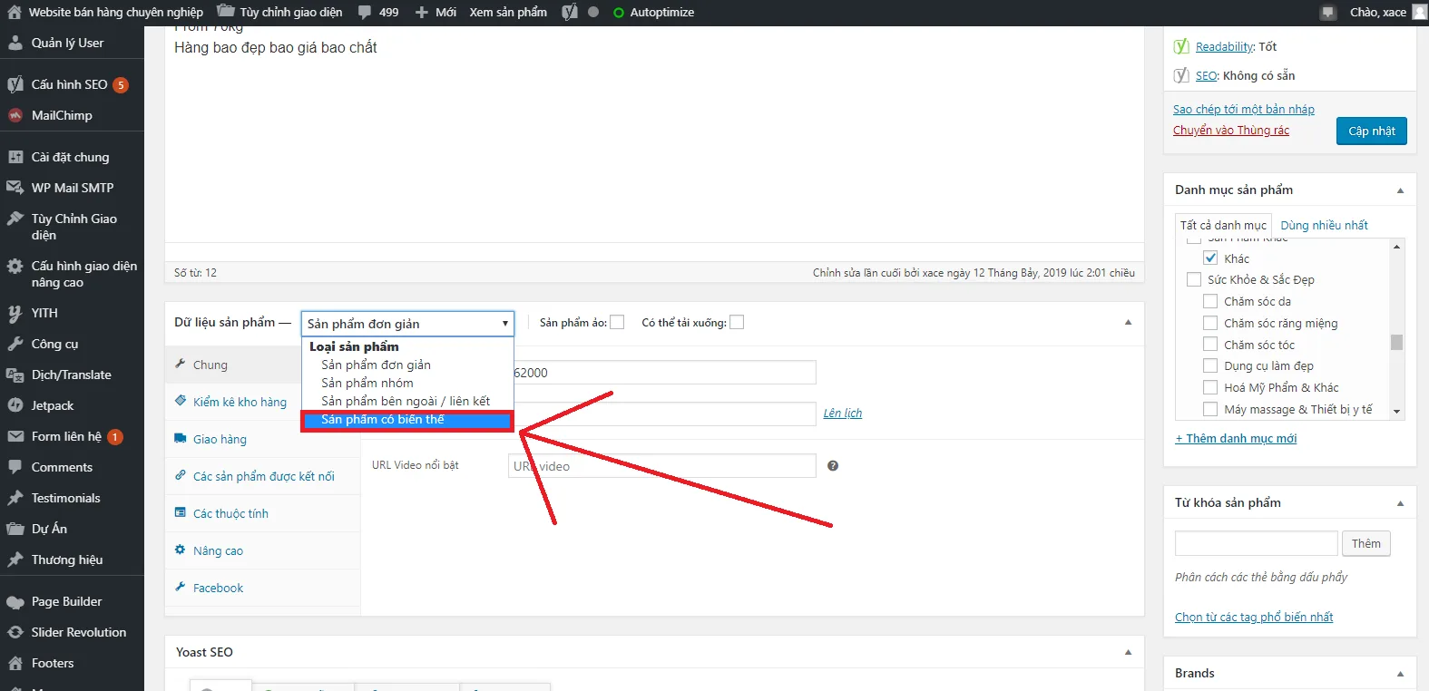Click the Yoast SEO icon in admin bar

pos(570,13)
